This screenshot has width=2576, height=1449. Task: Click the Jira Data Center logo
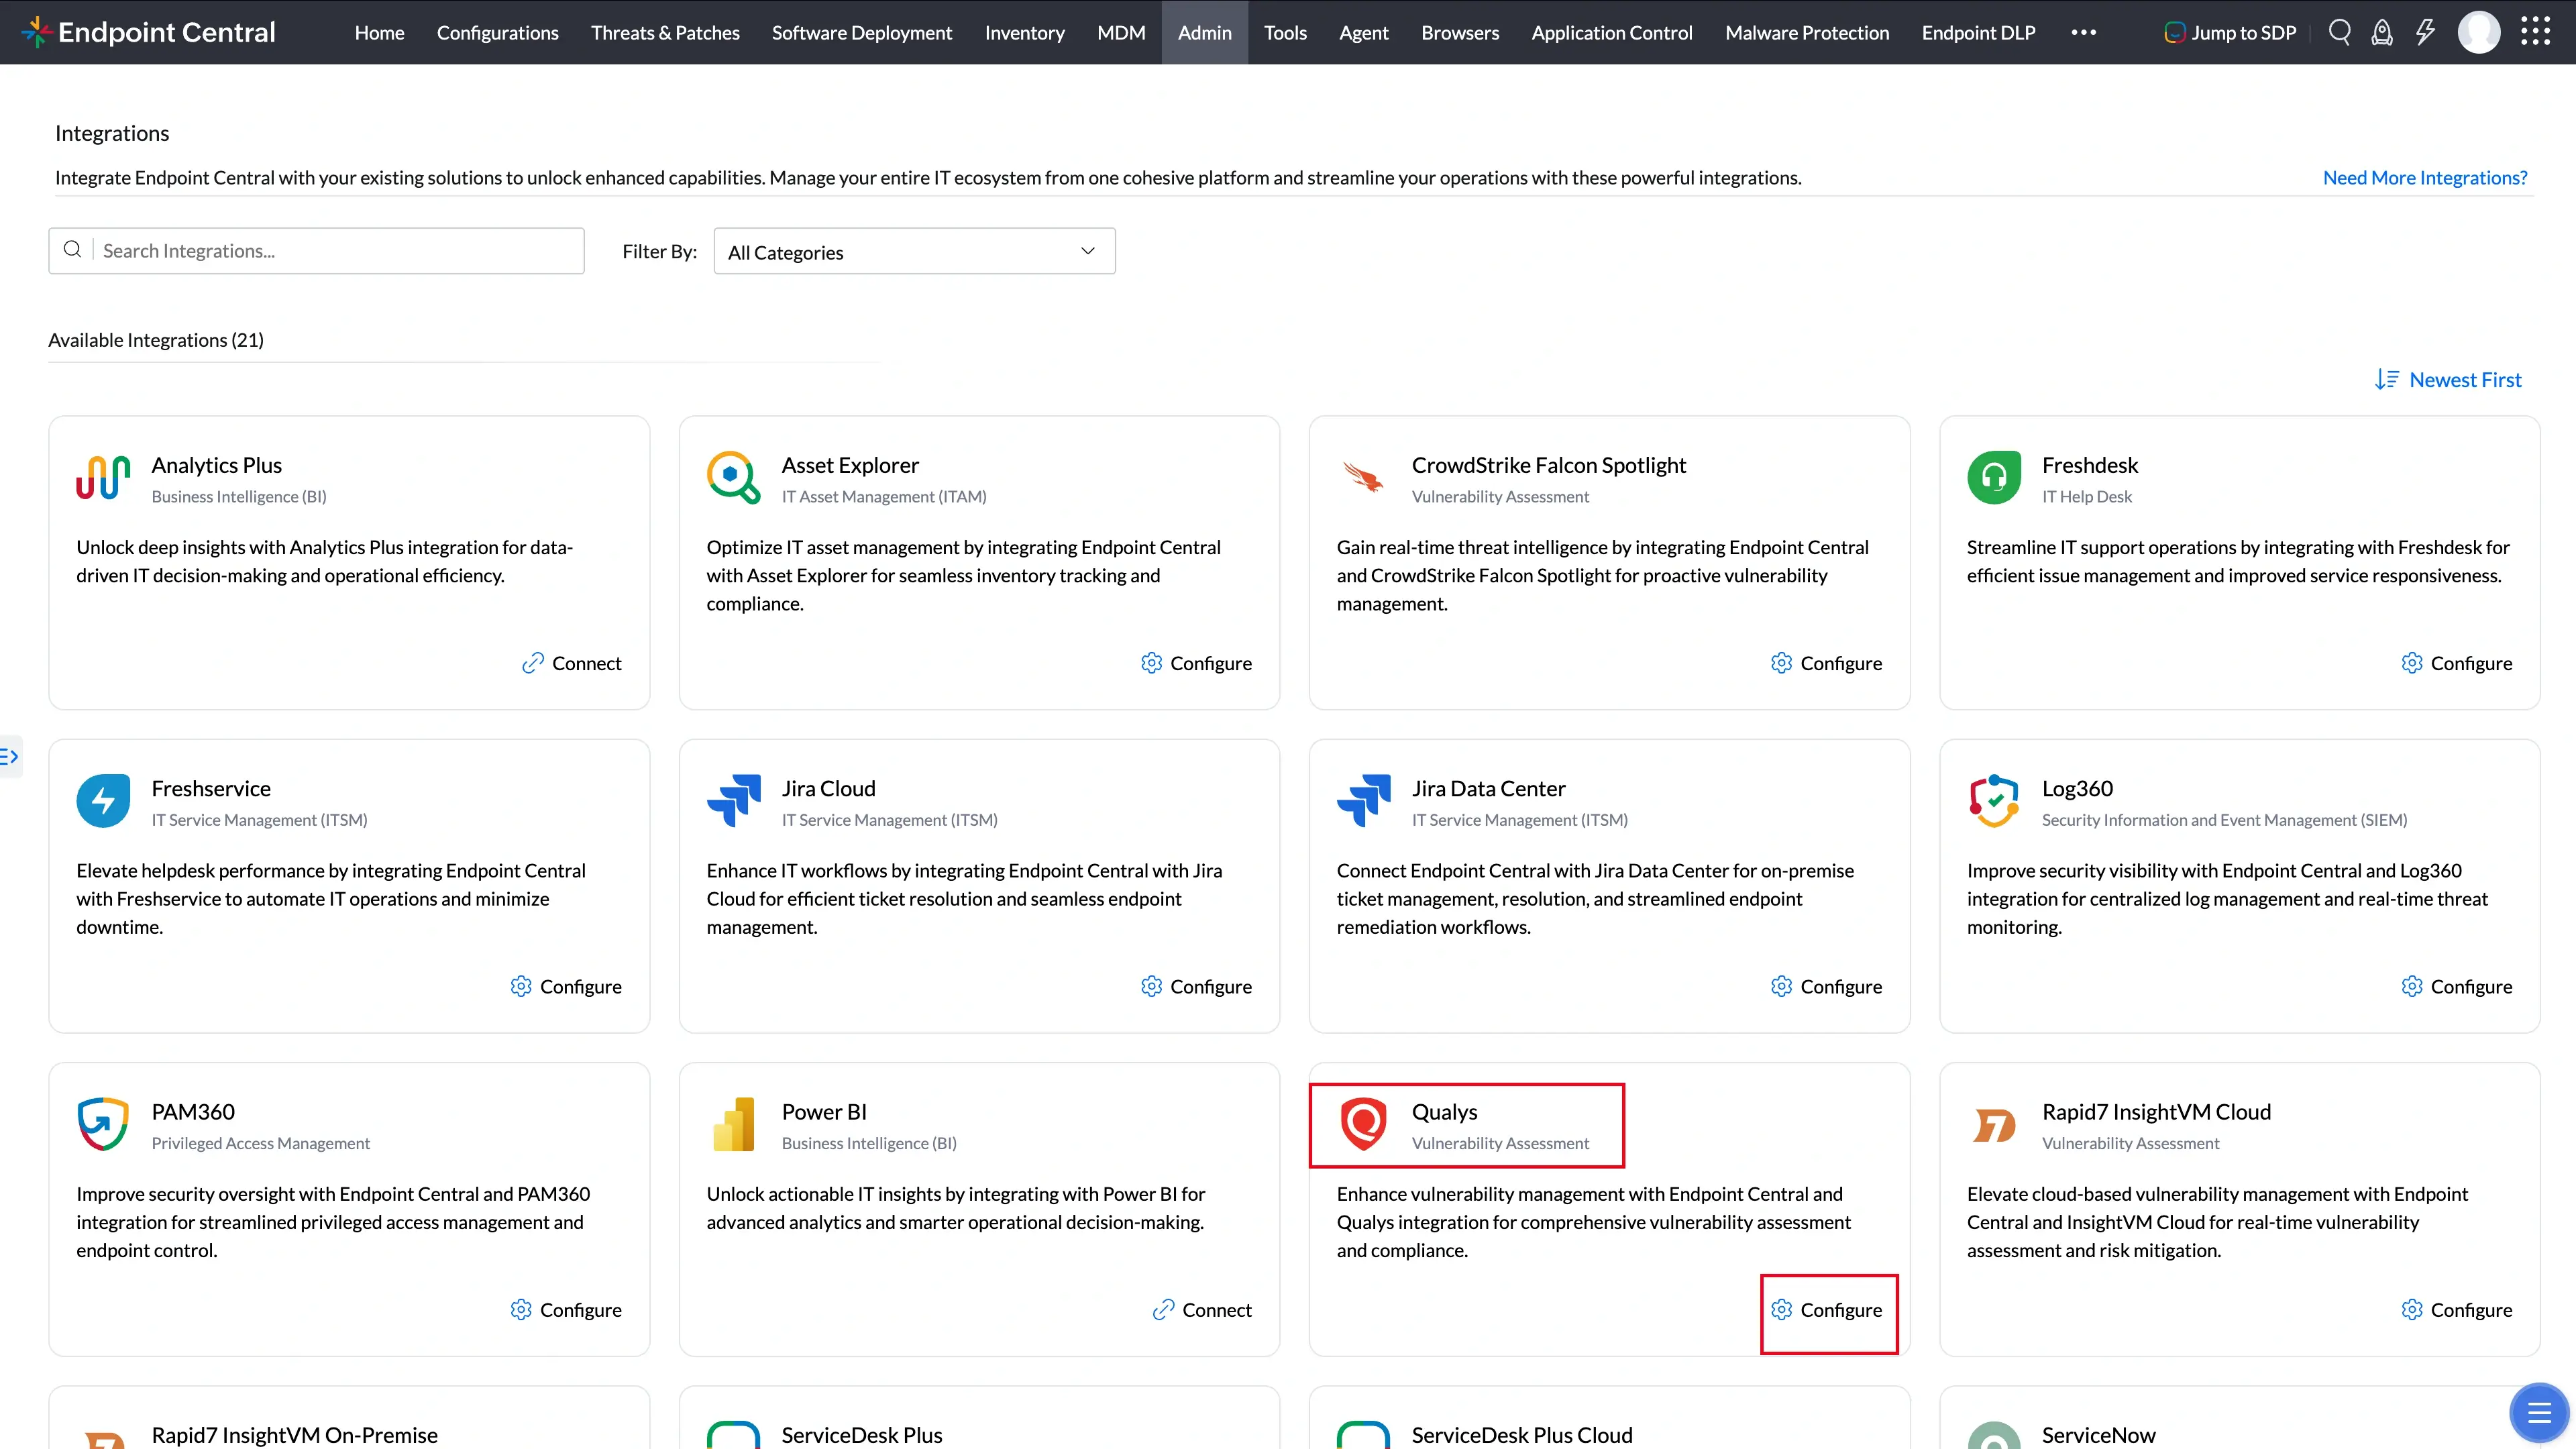pos(1363,801)
